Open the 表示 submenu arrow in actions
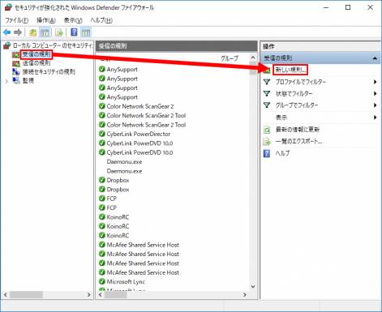The width and height of the screenshot is (382, 312). (x=375, y=118)
